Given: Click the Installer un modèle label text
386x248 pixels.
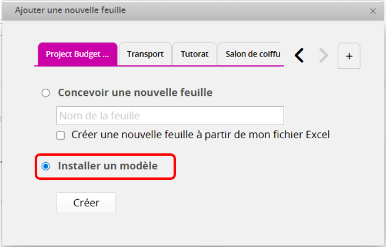Looking at the screenshot, I should tap(108, 166).
